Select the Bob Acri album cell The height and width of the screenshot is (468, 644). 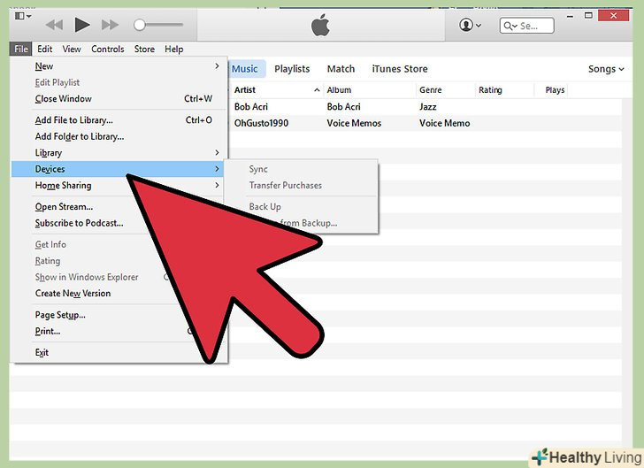pyautogui.click(x=343, y=107)
